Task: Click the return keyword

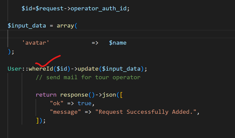Action: tap(46, 95)
